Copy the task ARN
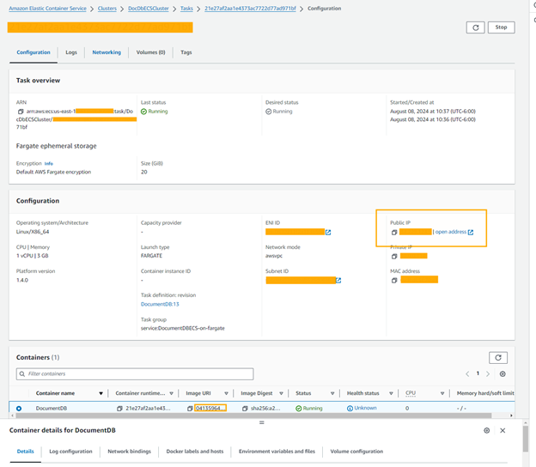The height and width of the screenshot is (467, 536). 21,112
